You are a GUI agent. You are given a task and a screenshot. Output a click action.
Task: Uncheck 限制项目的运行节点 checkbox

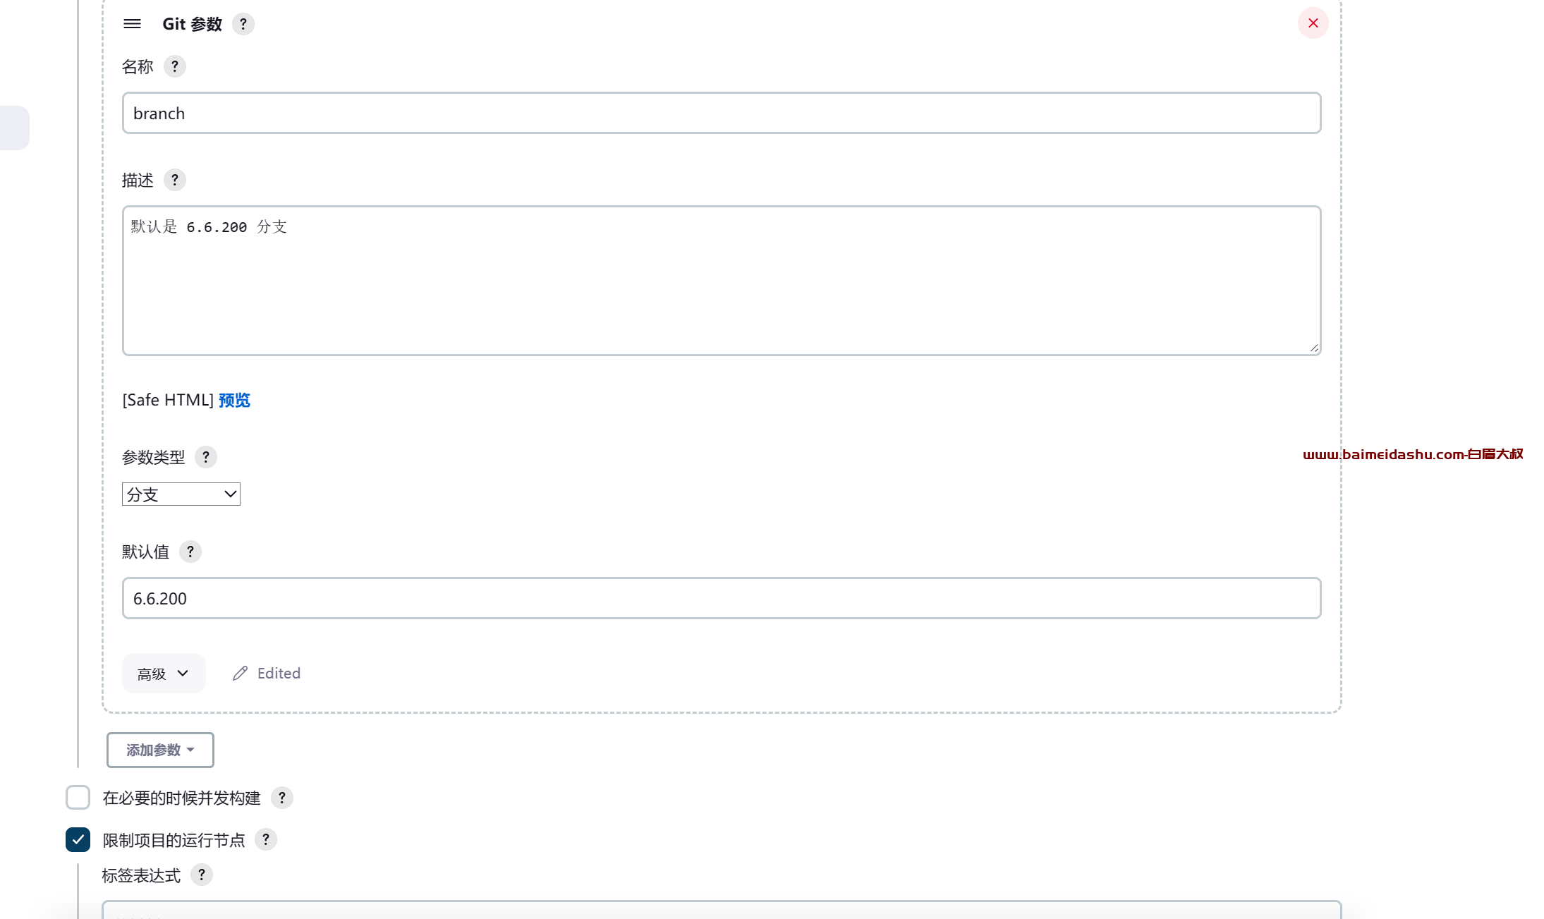(78, 839)
